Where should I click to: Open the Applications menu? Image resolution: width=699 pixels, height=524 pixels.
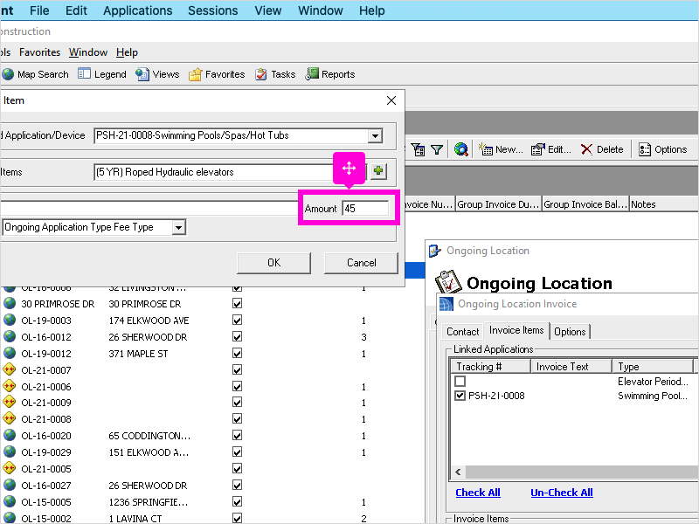coord(138,10)
